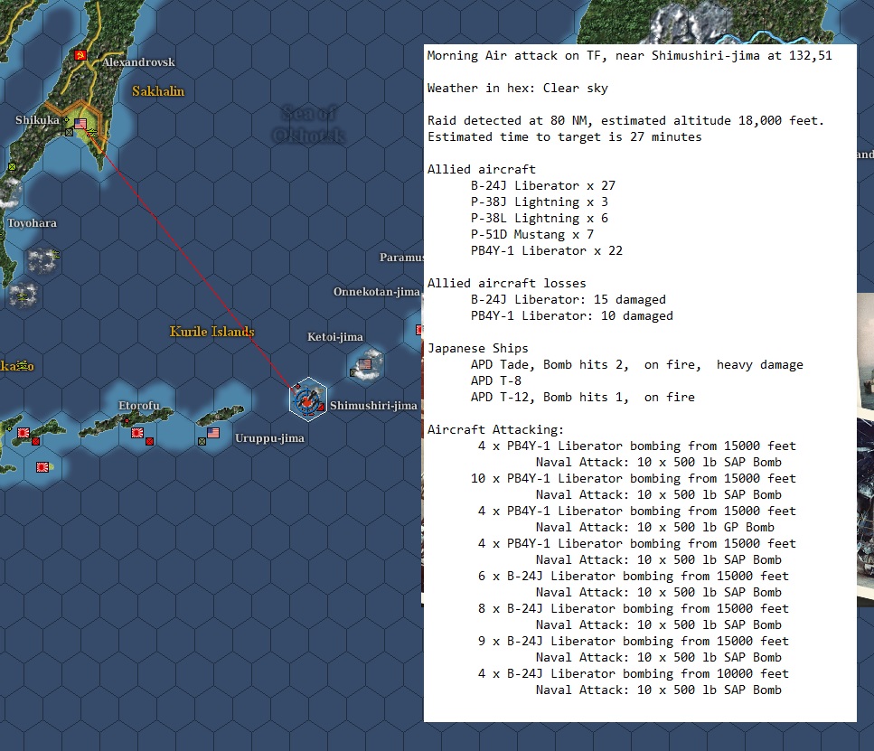Click the red crossed-box unit beside the Etorofu flag
The height and width of the screenshot is (751, 874).
pos(149,442)
